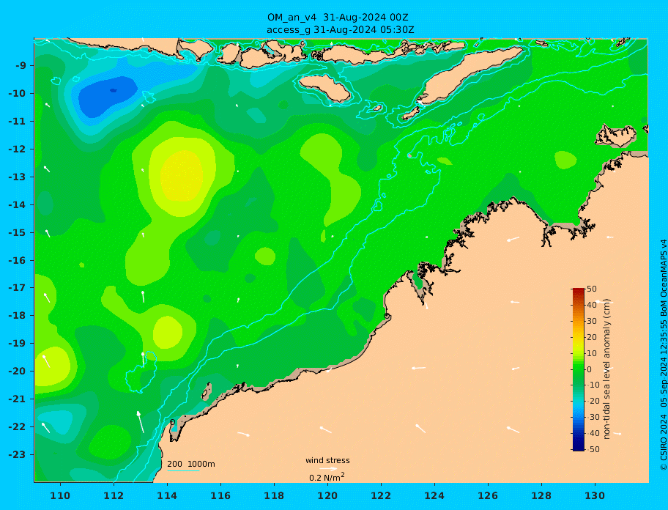668x510 pixels.
Task: Click latitude axis tick label "-17"
Action: click(17, 288)
